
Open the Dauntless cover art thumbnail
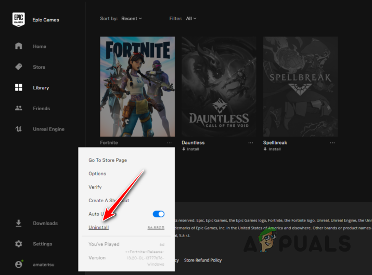[x=219, y=86]
